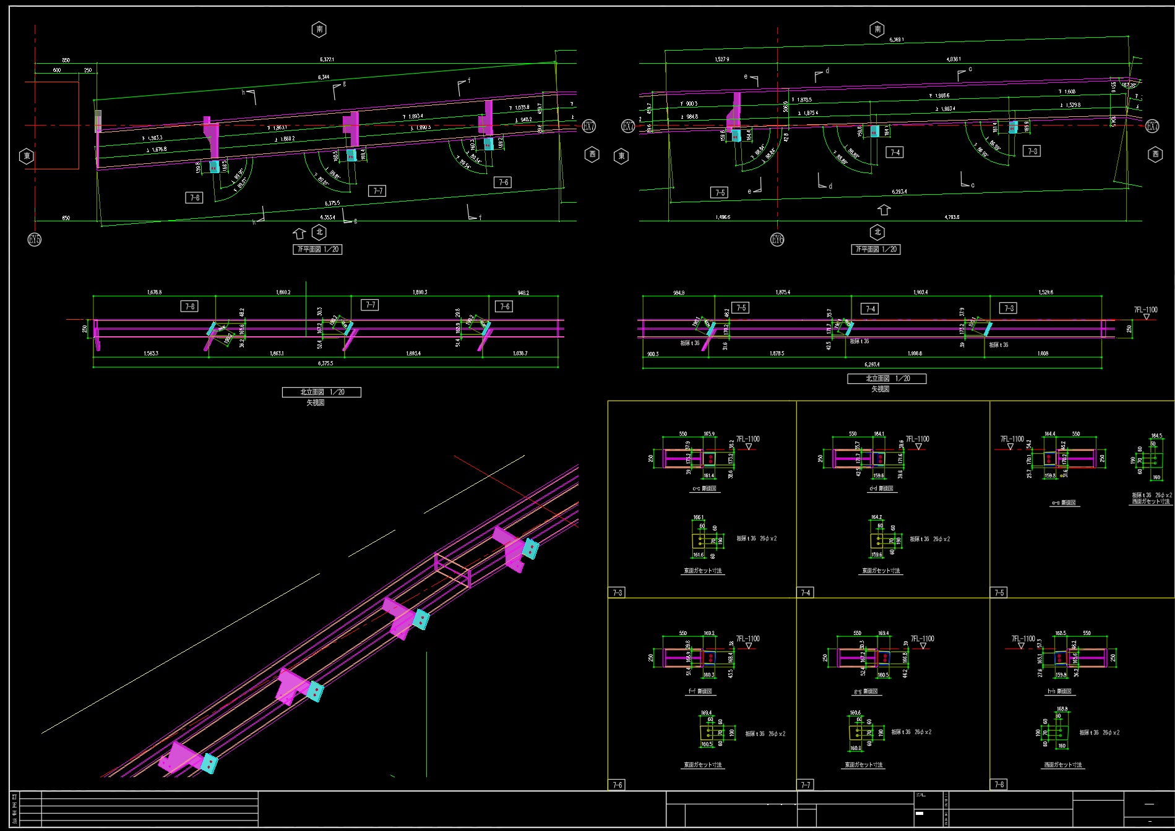This screenshot has height=831, width=1175.
Task: Select the 北 hexagon below right plan view
Action: click(x=877, y=232)
